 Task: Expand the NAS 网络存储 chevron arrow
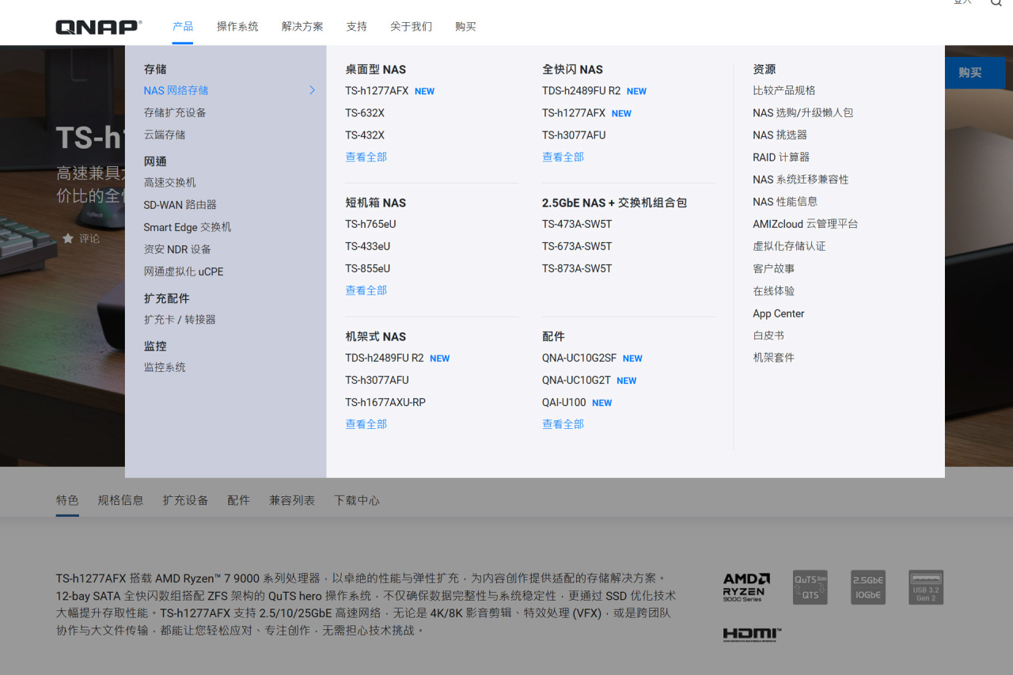[x=312, y=90]
